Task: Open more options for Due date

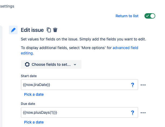Action: 143,113
